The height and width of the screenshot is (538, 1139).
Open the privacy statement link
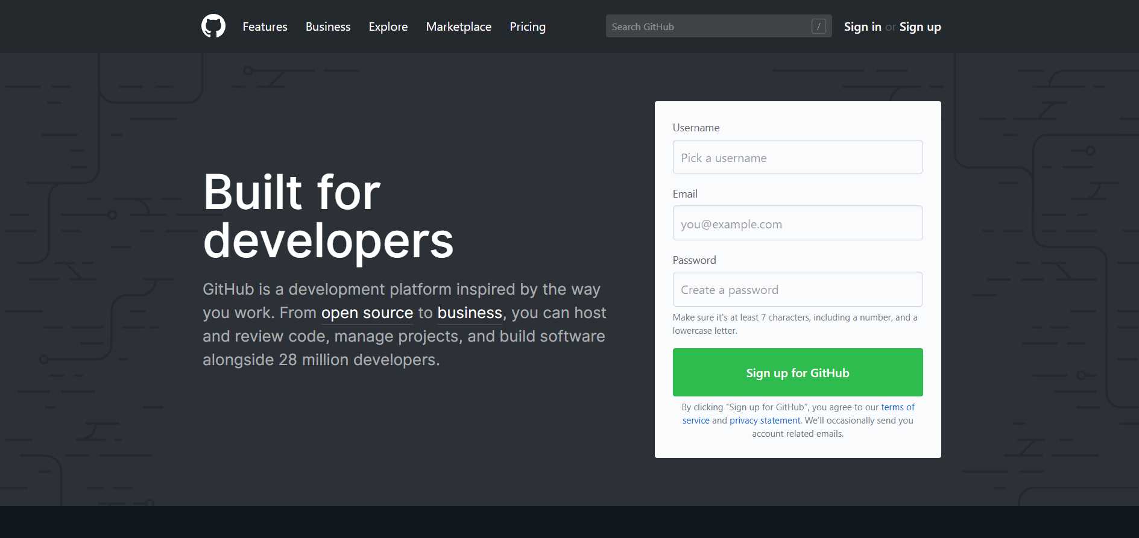tap(765, 421)
